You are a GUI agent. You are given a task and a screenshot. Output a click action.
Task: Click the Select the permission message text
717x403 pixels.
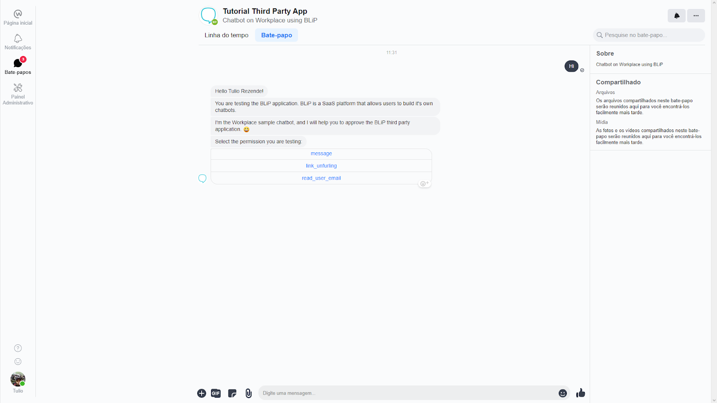pos(259,141)
